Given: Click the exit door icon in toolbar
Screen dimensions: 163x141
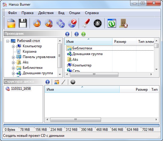Looking at the screenshot, I should coord(124,23).
